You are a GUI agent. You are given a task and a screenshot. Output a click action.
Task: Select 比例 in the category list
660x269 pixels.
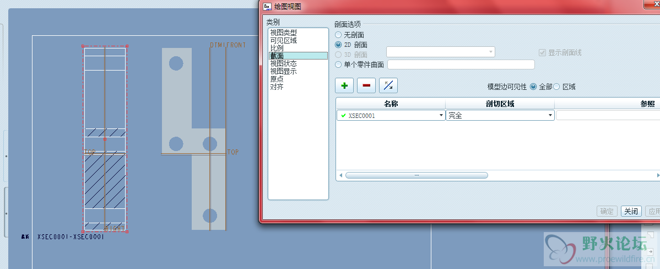pos(277,48)
